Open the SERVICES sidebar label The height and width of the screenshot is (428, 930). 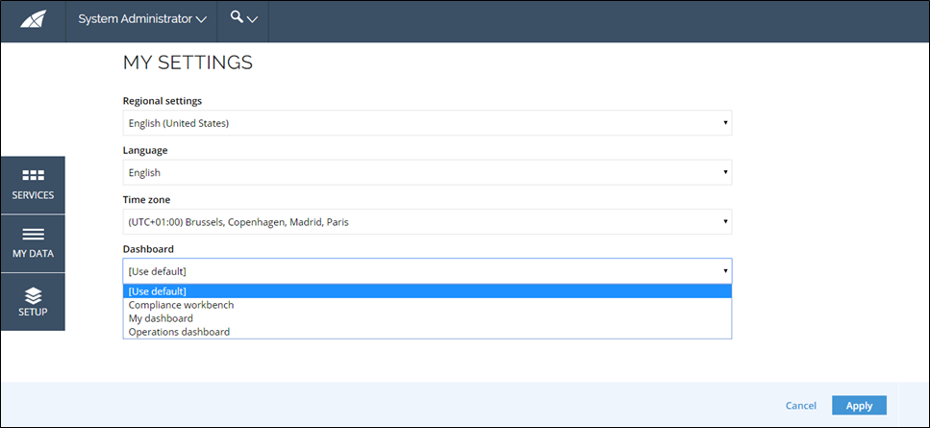33,195
